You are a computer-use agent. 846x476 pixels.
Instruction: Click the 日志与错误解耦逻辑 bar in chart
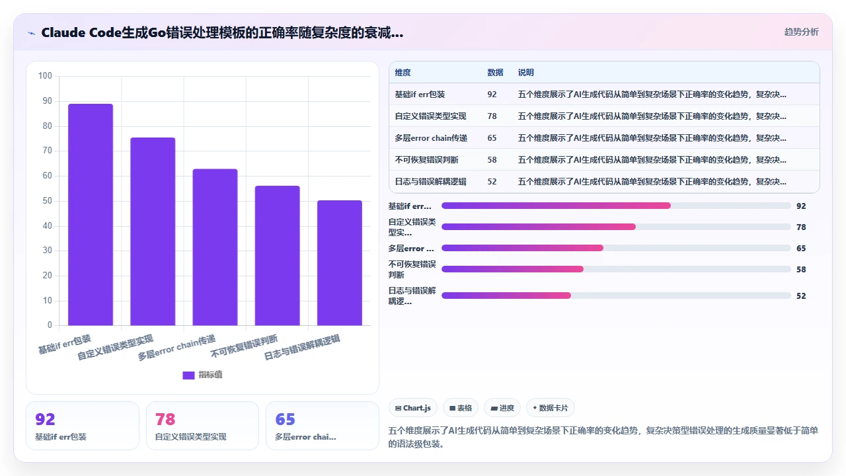(340, 263)
